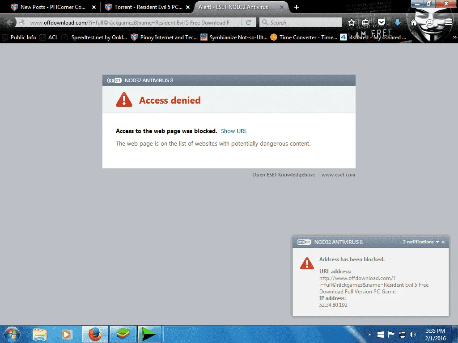Click the blocked offdownload.com URL text
The image size is (458, 343).
374,284
